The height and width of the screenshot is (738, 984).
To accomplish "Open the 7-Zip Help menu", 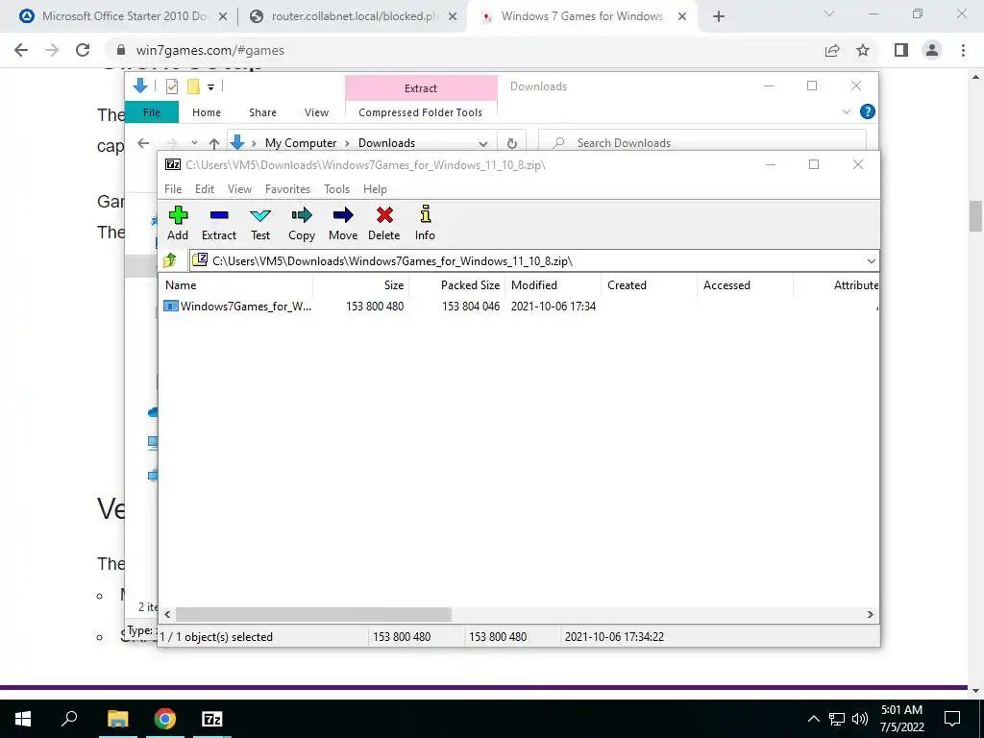I will (376, 189).
